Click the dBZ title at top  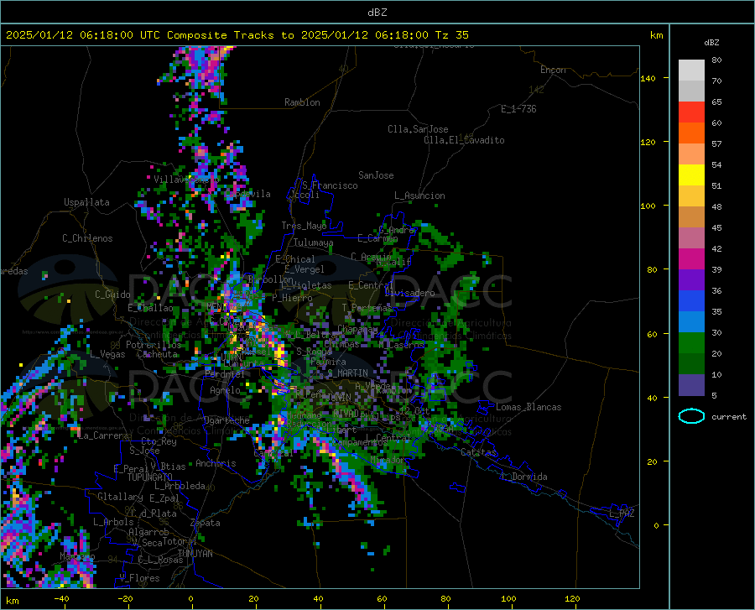point(377,13)
